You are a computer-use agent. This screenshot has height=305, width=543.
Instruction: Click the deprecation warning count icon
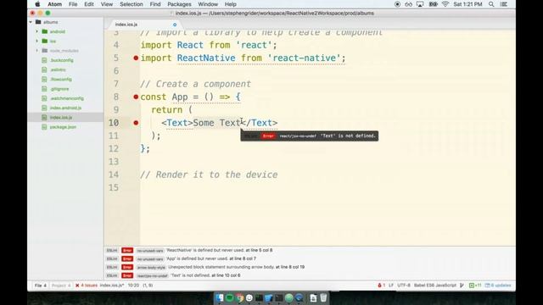[x=382, y=286]
